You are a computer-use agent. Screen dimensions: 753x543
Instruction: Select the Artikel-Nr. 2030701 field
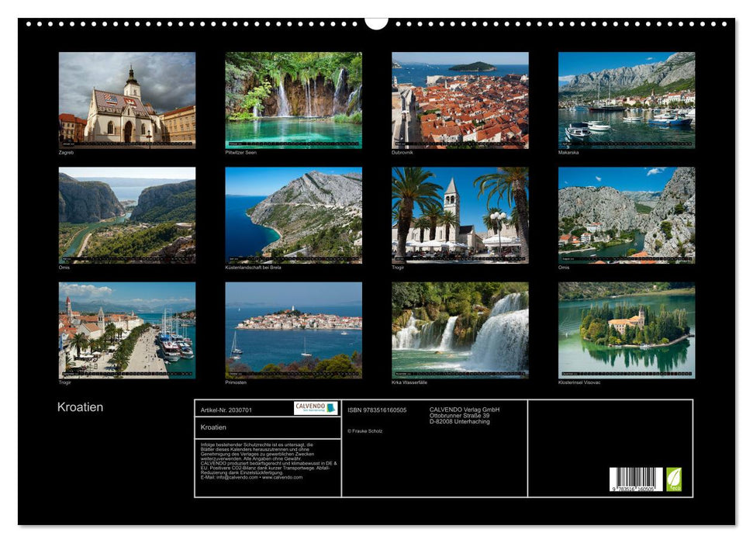[226, 410]
